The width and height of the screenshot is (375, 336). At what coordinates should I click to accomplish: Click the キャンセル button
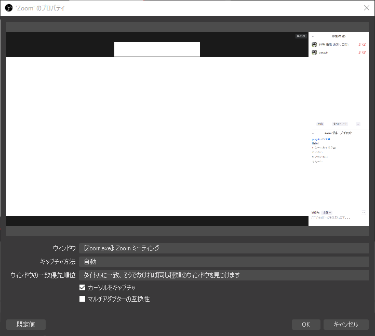(346, 325)
